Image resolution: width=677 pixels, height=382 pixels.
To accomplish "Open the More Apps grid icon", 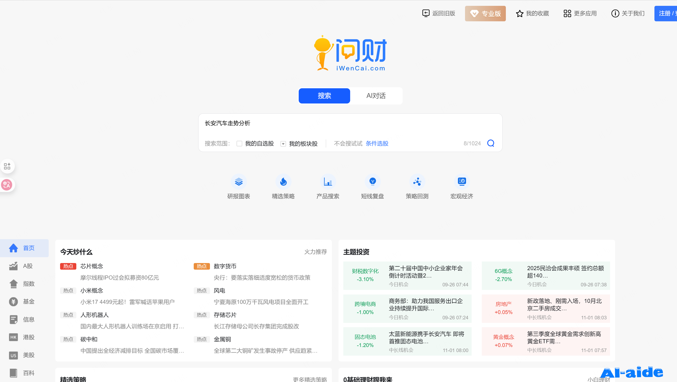I will pos(567,13).
